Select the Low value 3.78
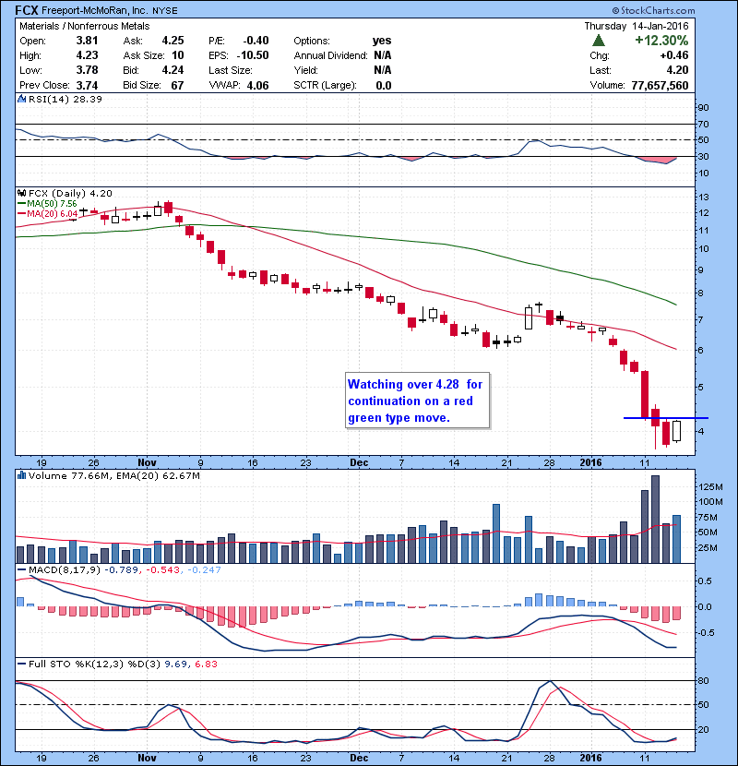Screen dimensions: 738x766 [x=87, y=70]
